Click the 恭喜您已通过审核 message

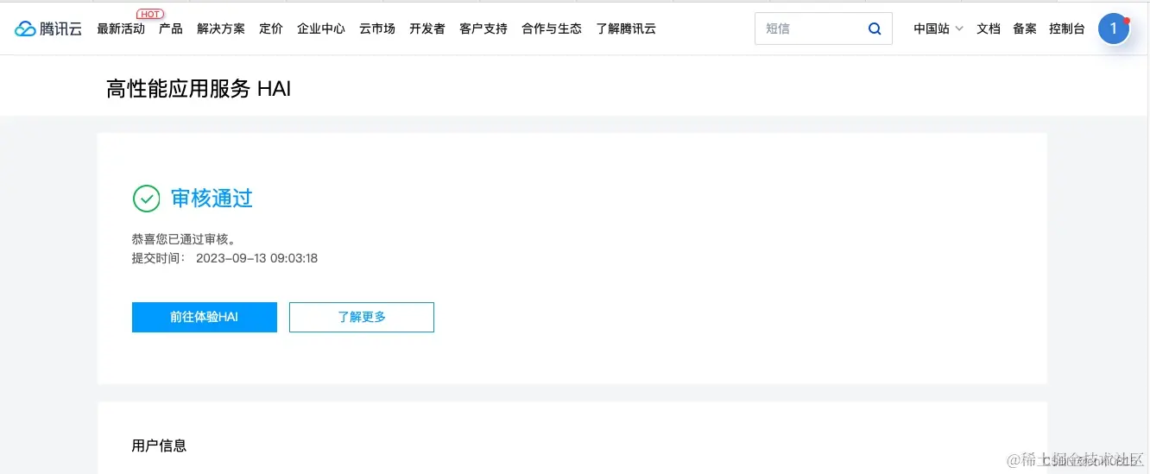click(x=184, y=240)
